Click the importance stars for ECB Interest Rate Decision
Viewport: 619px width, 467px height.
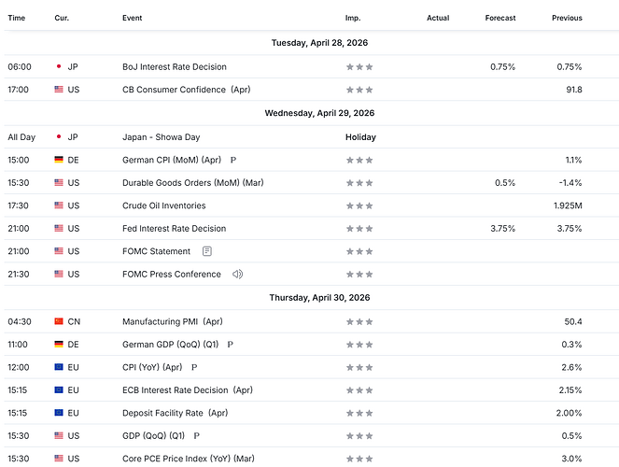point(359,390)
